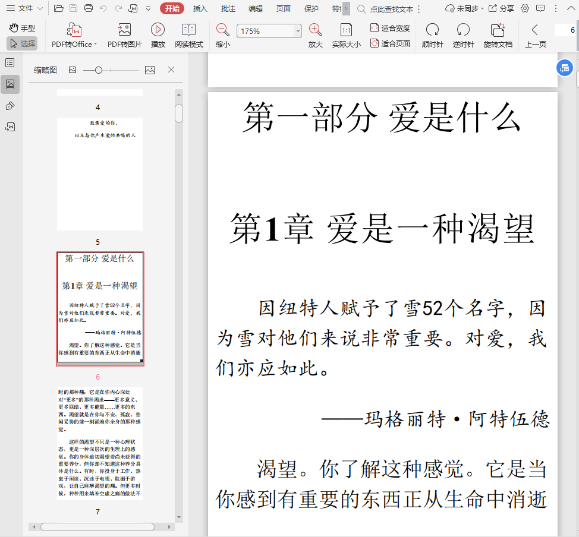Collapse the ribbon with the chevron
This screenshot has width=579, height=537.
pyautogui.click(x=571, y=8)
